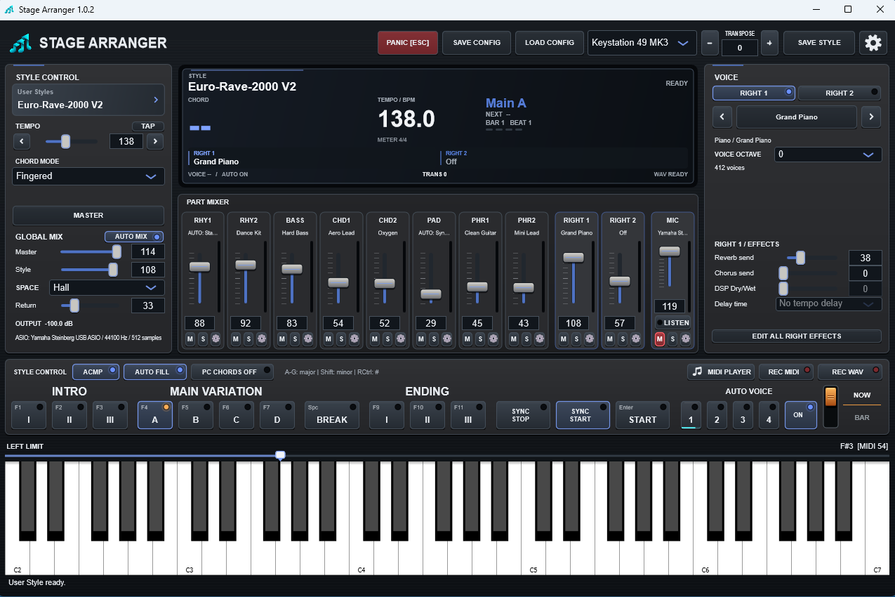Mute the RHY1 channel
Viewport: 895px width, 597px height.
point(190,339)
